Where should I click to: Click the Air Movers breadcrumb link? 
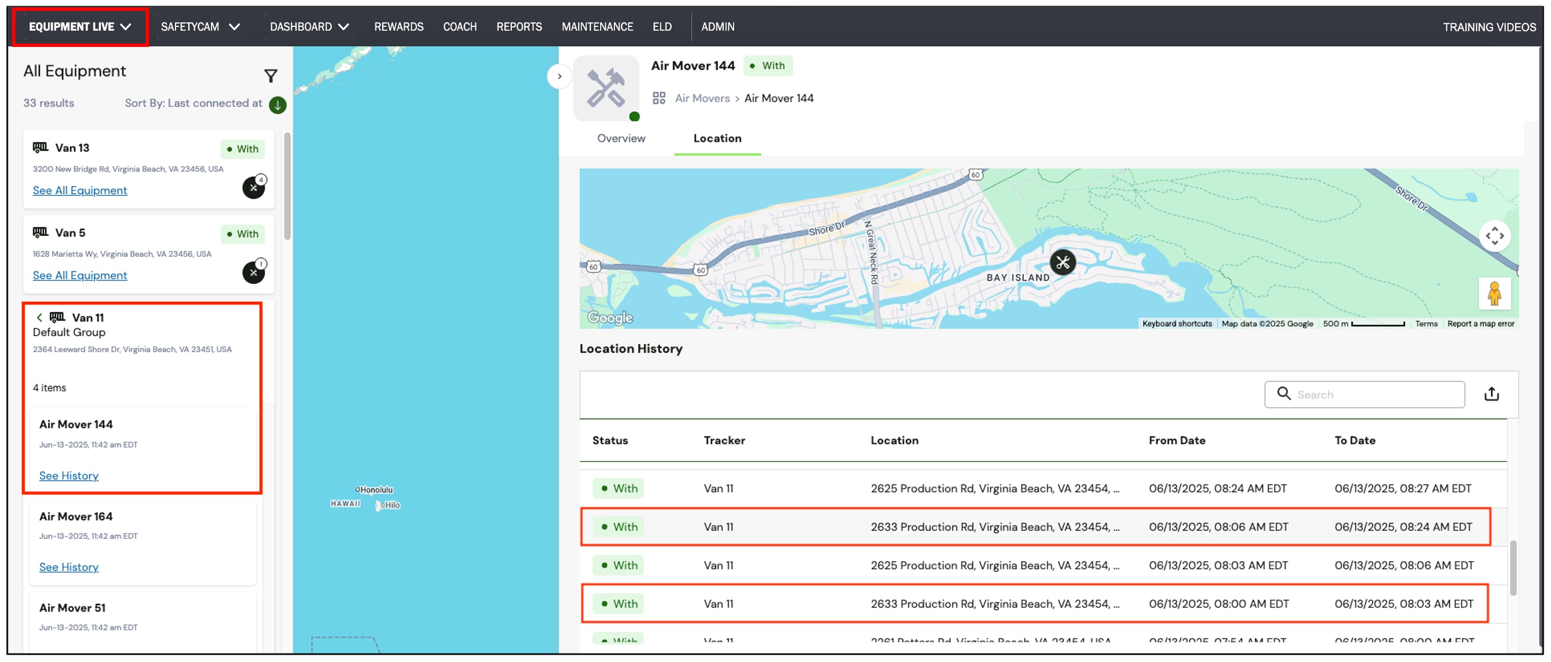coord(702,98)
